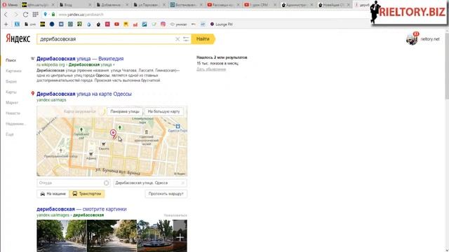The width and height of the screenshot is (449, 252).
Task: Select 'Маркет' in left sidebar
Action: (12, 103)
